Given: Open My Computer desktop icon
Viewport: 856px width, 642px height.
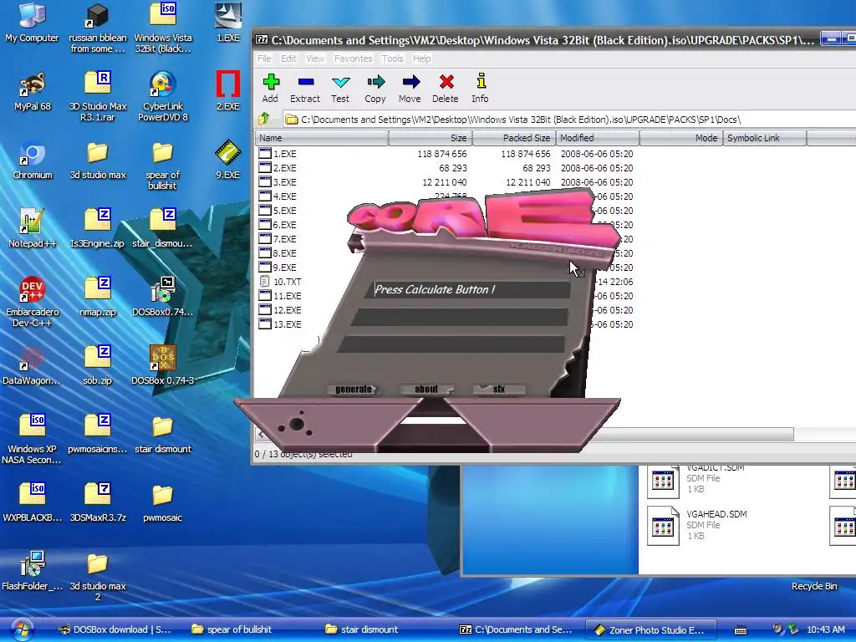Looking at the screenshot, I should [32, 22].
